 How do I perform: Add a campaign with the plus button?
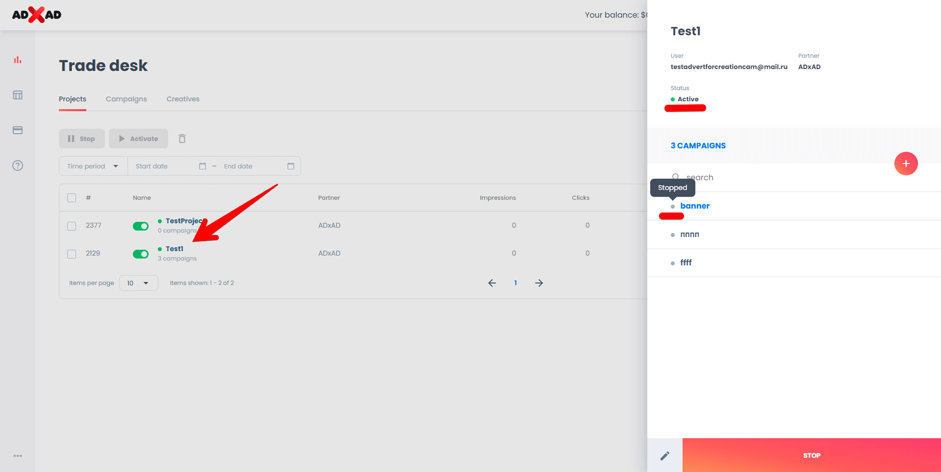pyautogui.click(x=906, y=163)
